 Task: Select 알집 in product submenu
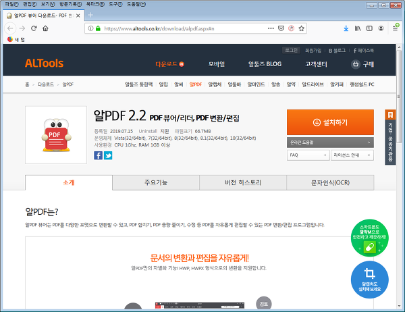[x=163, y=84]
